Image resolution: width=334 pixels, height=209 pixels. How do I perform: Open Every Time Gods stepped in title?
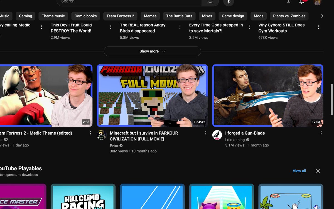coord(216,28)
